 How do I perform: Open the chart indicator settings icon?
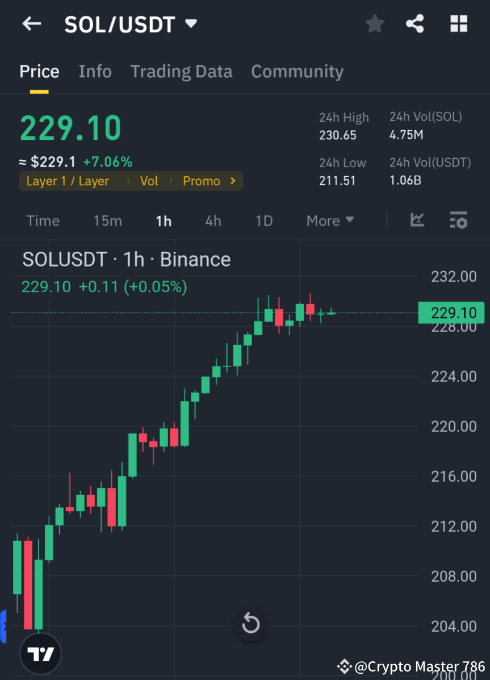coord(458,221)
